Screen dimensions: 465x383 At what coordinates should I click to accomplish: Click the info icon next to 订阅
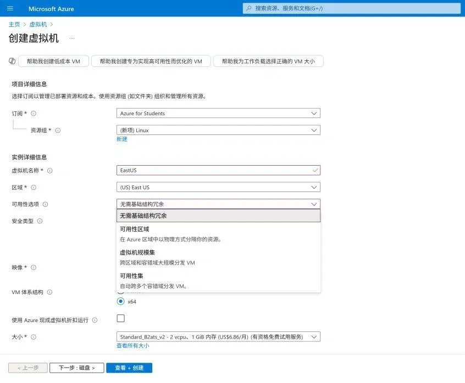(x=34, y=114)
